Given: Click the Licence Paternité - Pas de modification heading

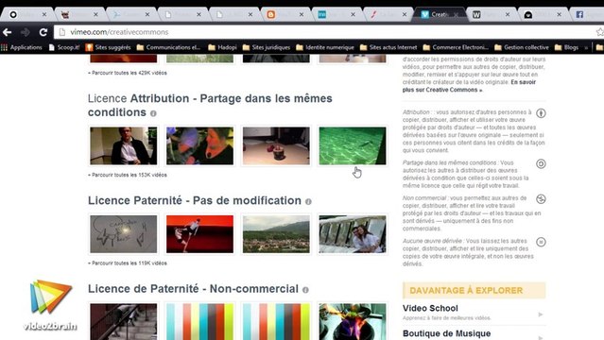Looking at the screenshot, I should (195, 200).
